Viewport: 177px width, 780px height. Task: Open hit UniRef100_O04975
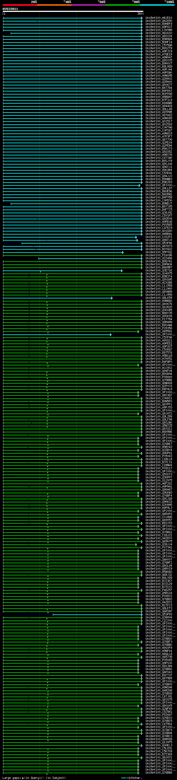(158, 273)
